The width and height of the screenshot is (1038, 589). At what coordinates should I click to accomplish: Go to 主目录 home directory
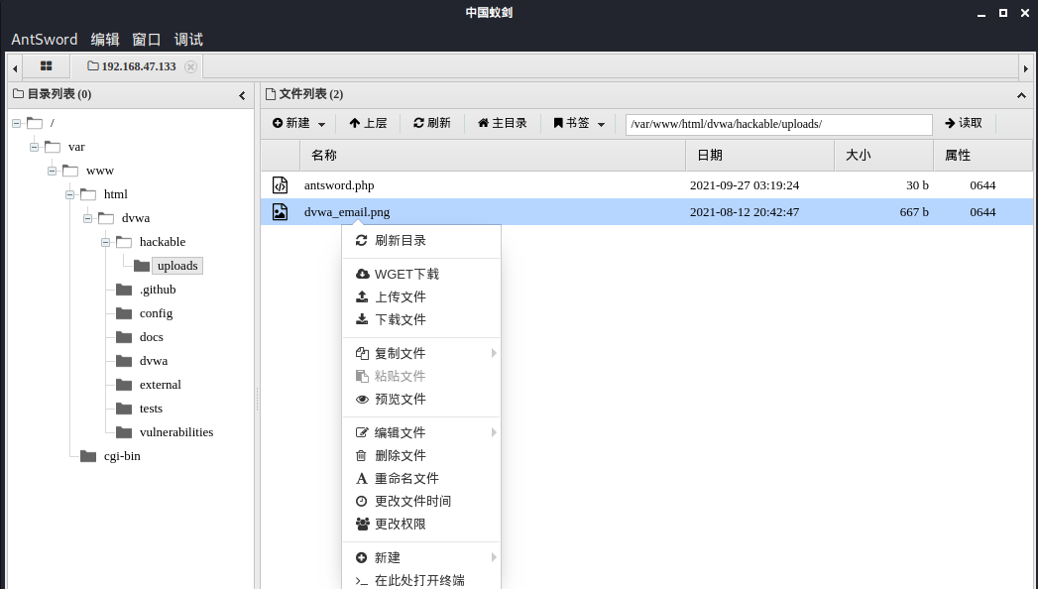point(503,123)
